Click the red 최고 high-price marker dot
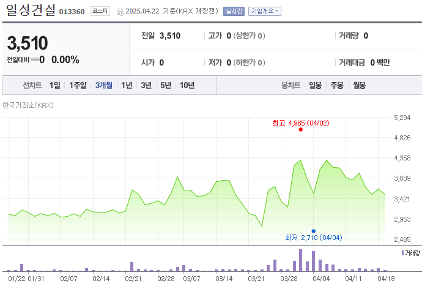This screenshot has width=422, height=289. 301,130
